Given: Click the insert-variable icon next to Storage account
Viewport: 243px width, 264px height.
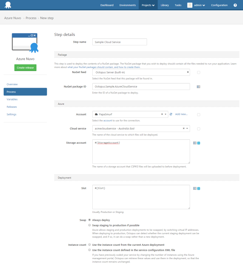Looking at the screenshot, I should pyautogui.click(x=194, y=143).
